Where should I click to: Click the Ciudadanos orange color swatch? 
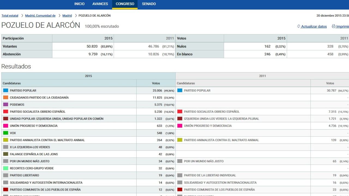pyautogui.click(x=5, y=97)
